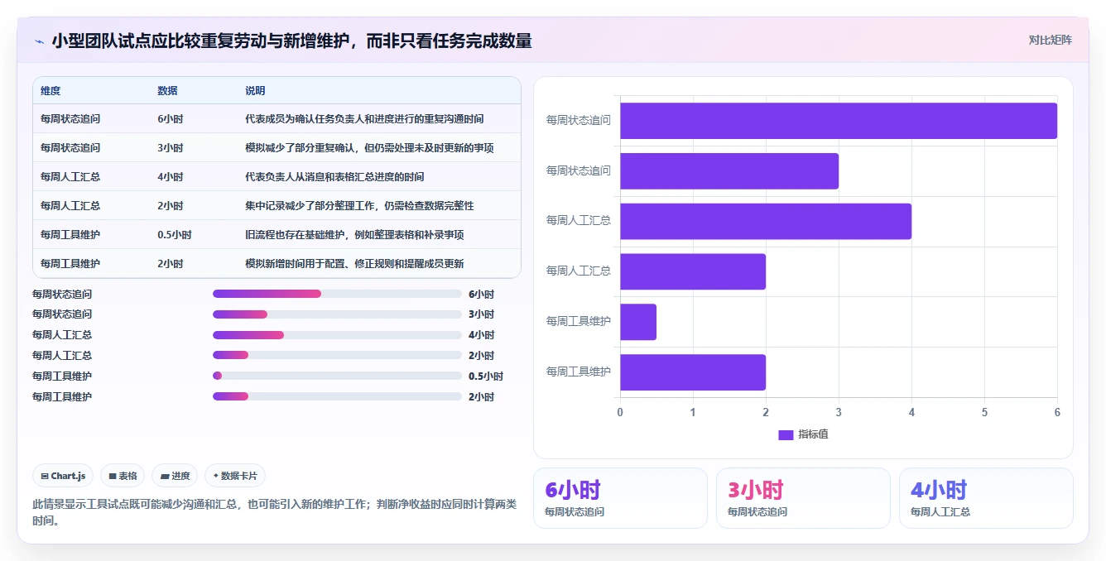This screenshot has height=561, width=1106.
Task: Click the 说明 column header
Action: click(x=255, y=91)
